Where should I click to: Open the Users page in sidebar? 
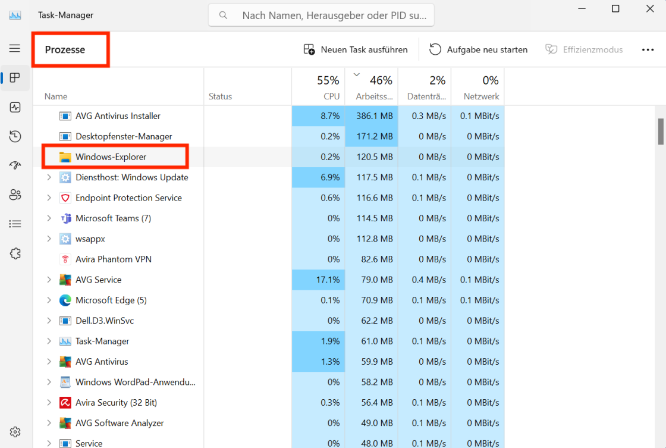[15, 195]
